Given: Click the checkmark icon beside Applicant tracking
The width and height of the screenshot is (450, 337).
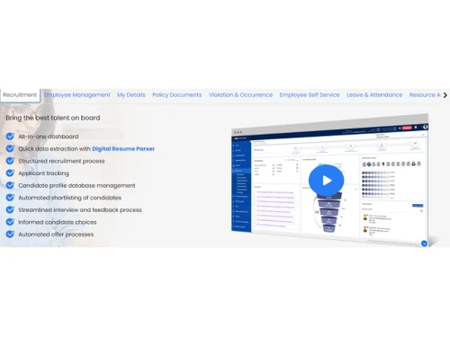Looking at the screenshot, I should pos(10,173).
